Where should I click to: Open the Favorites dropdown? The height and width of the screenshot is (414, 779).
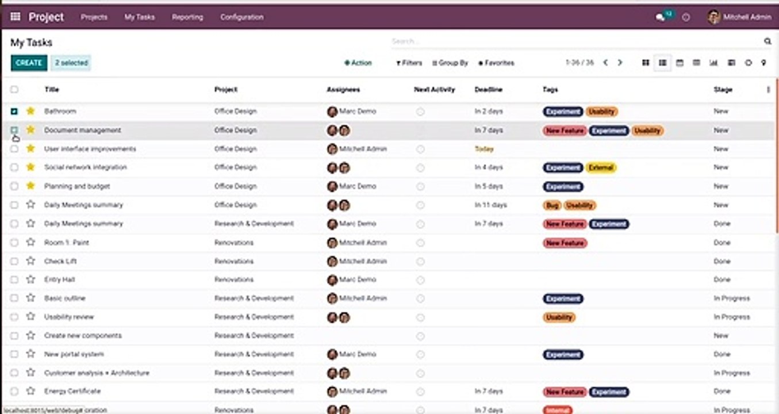496,63
